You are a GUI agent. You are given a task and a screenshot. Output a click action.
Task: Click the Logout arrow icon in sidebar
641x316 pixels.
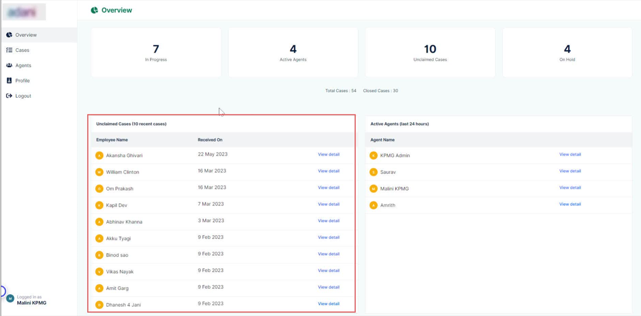pyautogui.click(x=9, y=96)
